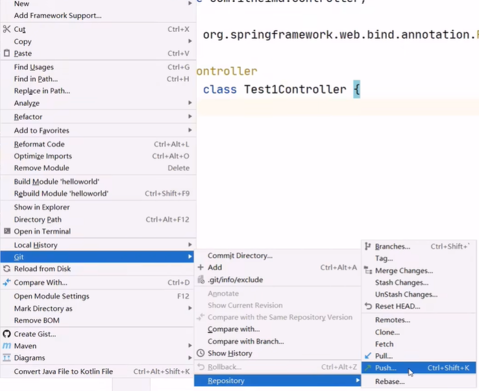Click the Reload from Disk icon
The height and width of the screenshot is (391, 479).
tap(6, 269)
